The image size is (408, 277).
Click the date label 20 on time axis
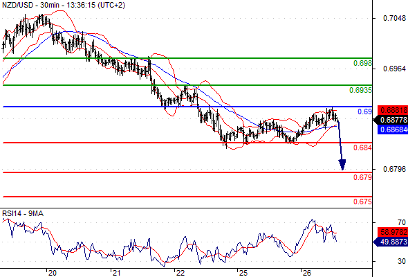53,273
